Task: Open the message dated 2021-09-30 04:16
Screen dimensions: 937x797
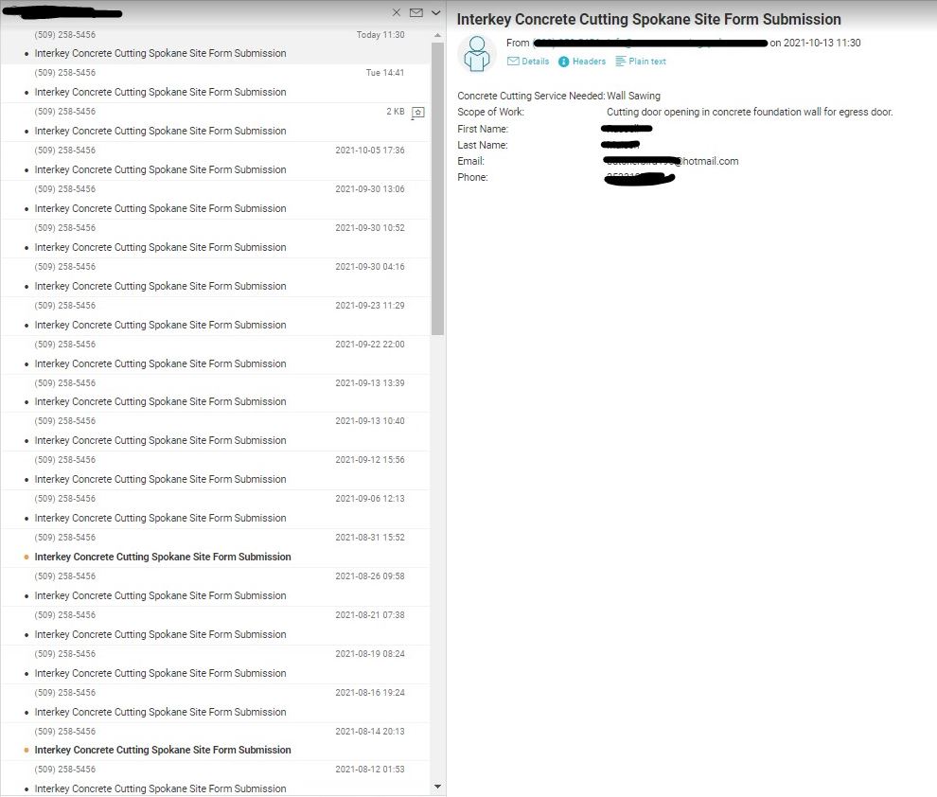Action: (215, 278)
